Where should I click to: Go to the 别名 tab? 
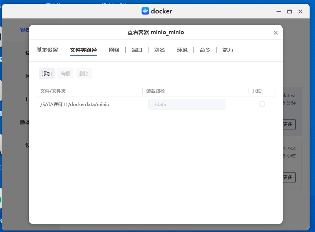click(x=160, y=50)
